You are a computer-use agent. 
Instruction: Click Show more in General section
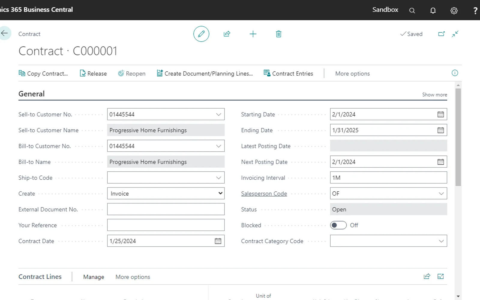(x=435, y=94)
